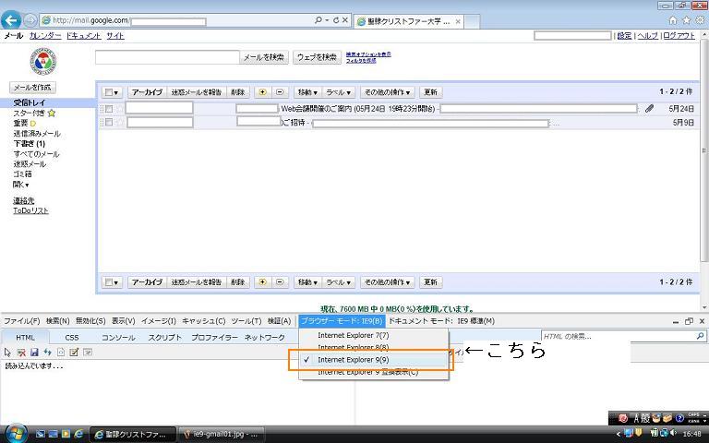Switch to the CSS tab

pyautogui.click(x=71, y=337)
